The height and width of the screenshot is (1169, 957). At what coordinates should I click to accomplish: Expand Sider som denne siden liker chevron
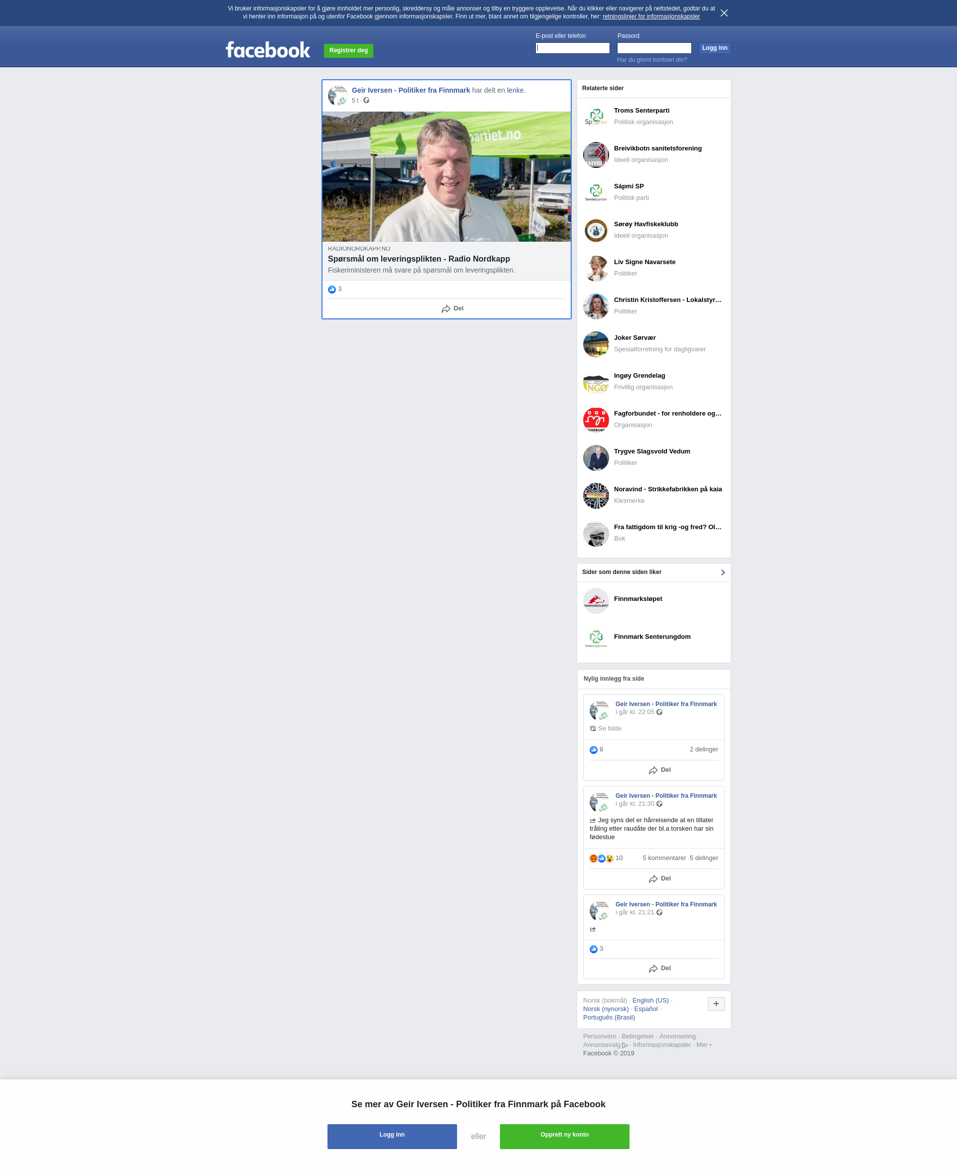coord(723,573)
